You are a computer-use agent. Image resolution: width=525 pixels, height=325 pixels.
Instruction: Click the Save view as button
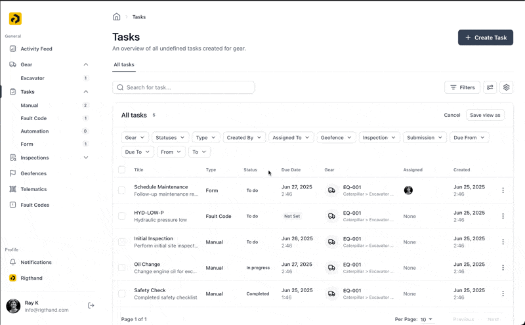[x=485, y=115]
